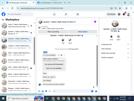Click the browser address bar

click(62, 8)
